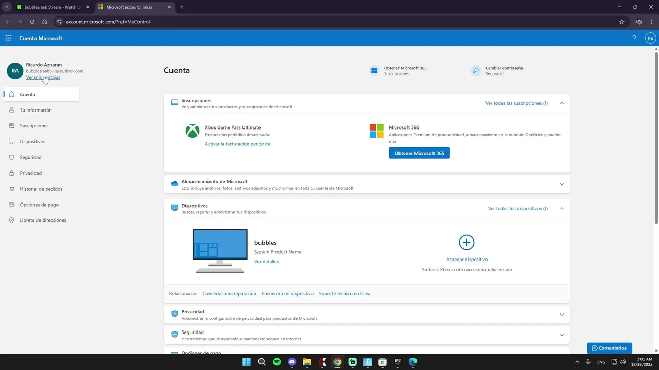This screenshot has width=659, height=370.
Task: Collapse the Suscripciones section
Action: pos(562,103)
